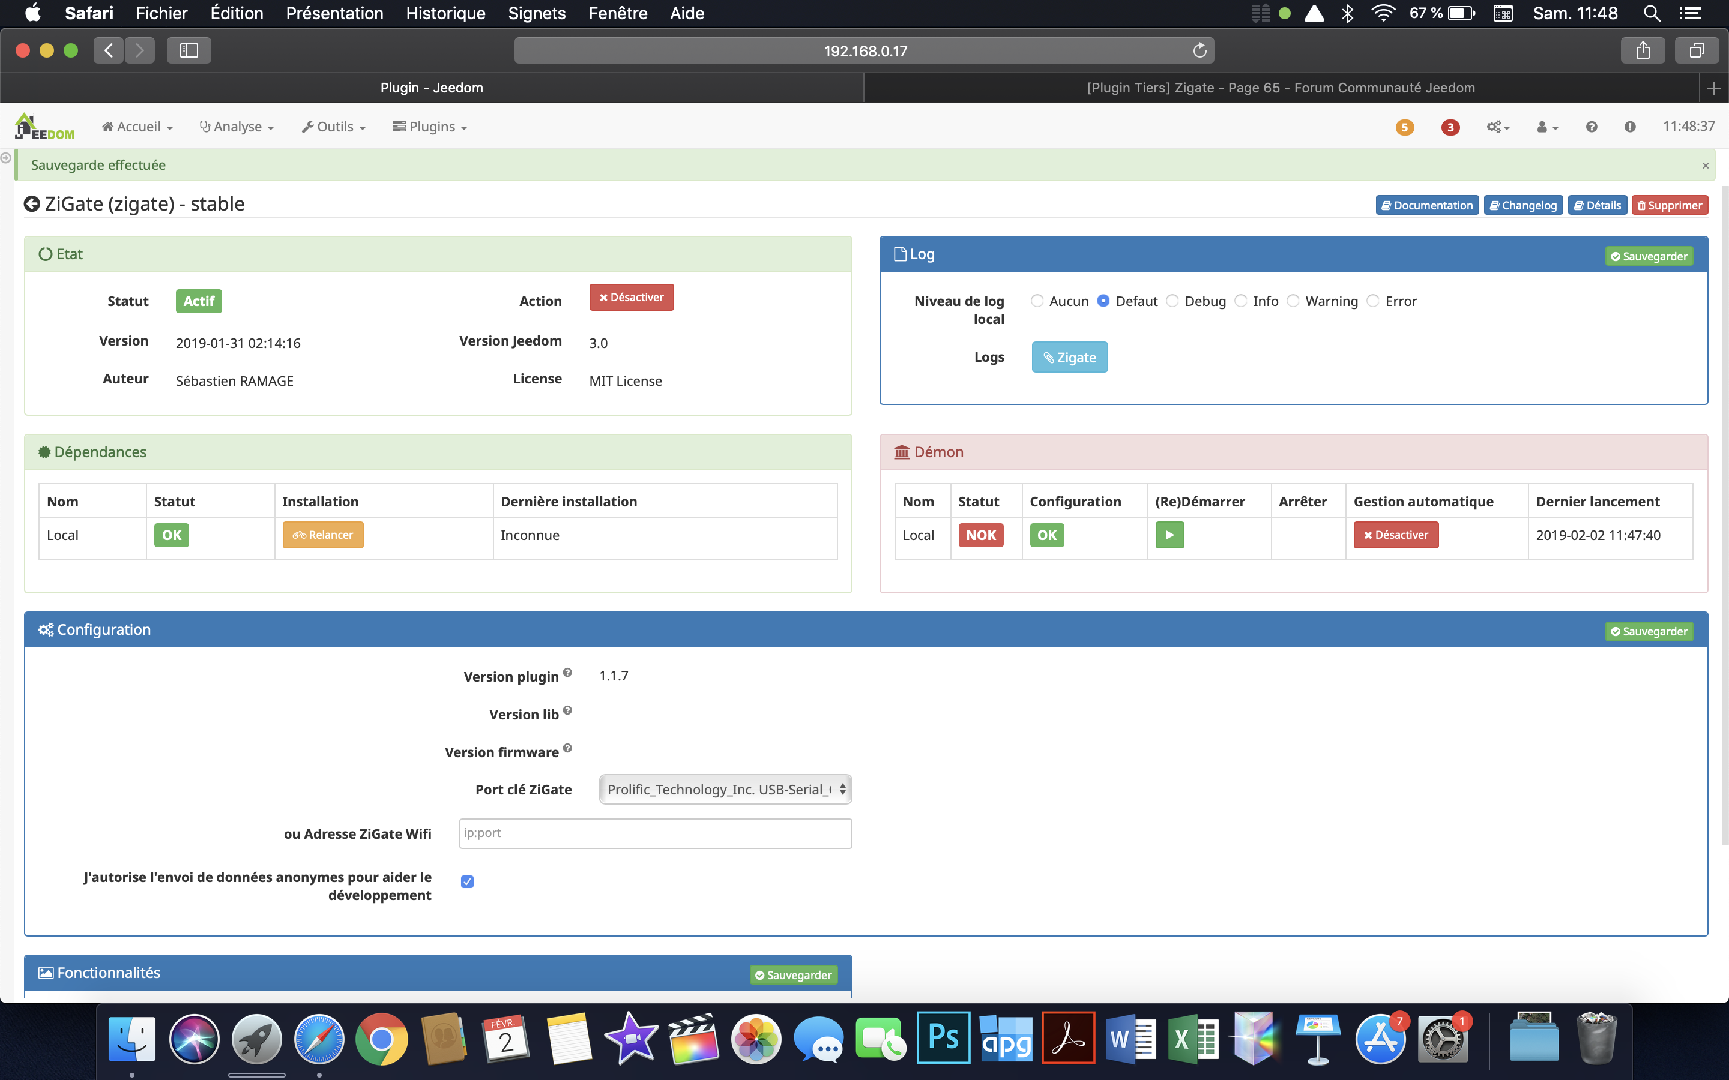
Task: Toggle Safari sidebar button
Action: [189, 51]
